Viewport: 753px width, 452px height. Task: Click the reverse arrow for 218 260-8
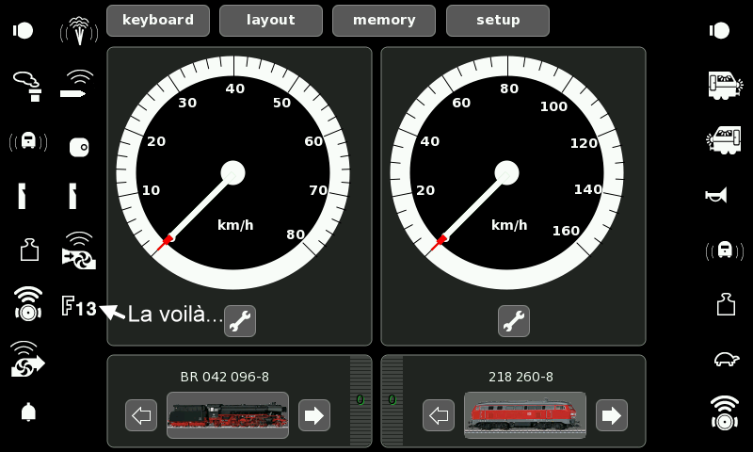pyautogui.click(x=439, y=415)
